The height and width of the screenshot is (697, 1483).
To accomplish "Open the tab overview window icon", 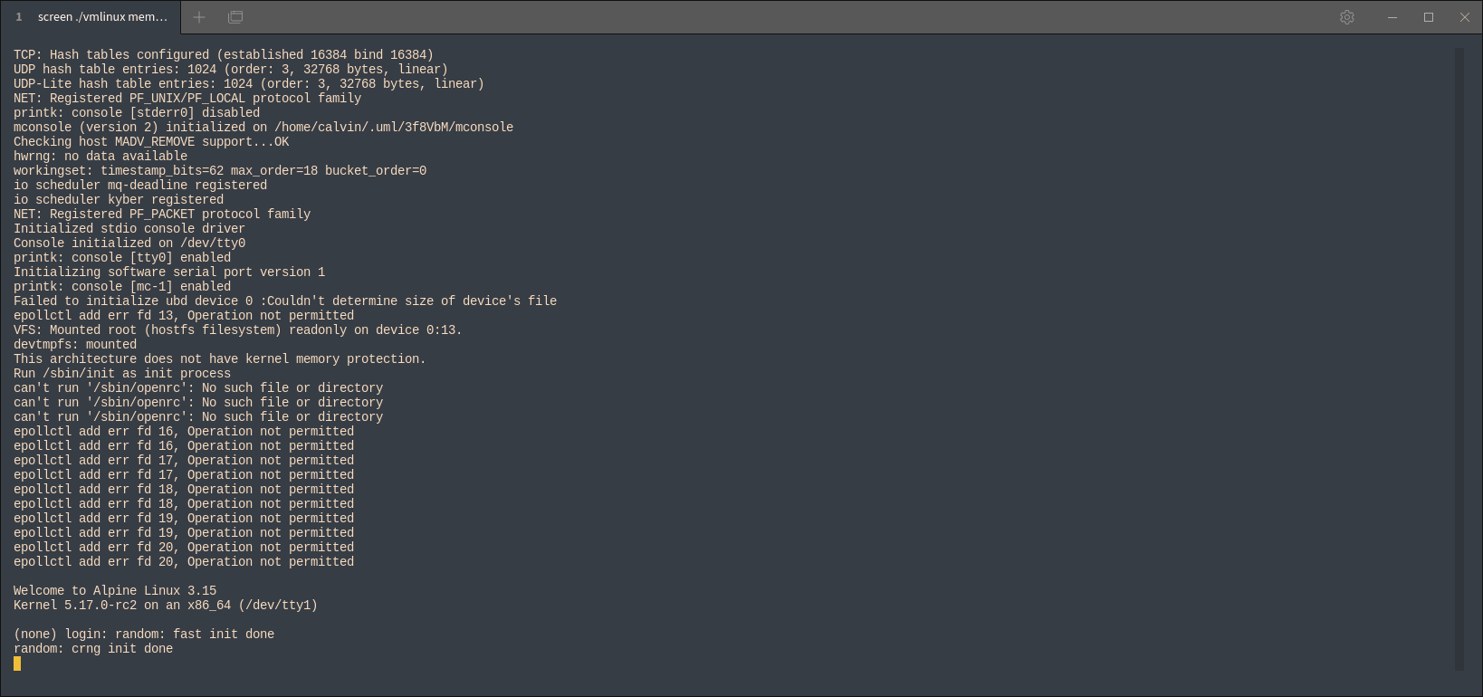I will 235,17.
